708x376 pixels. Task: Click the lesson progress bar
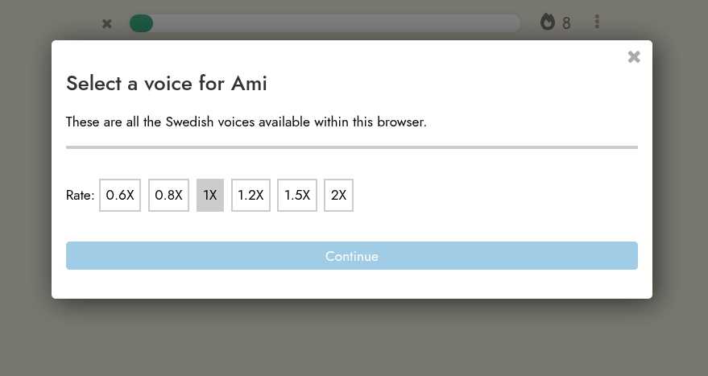click(x=338, y=23)
